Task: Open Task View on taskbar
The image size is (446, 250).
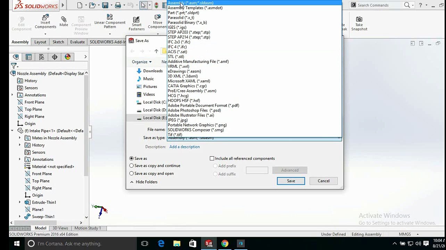Action: pos(145,243)
